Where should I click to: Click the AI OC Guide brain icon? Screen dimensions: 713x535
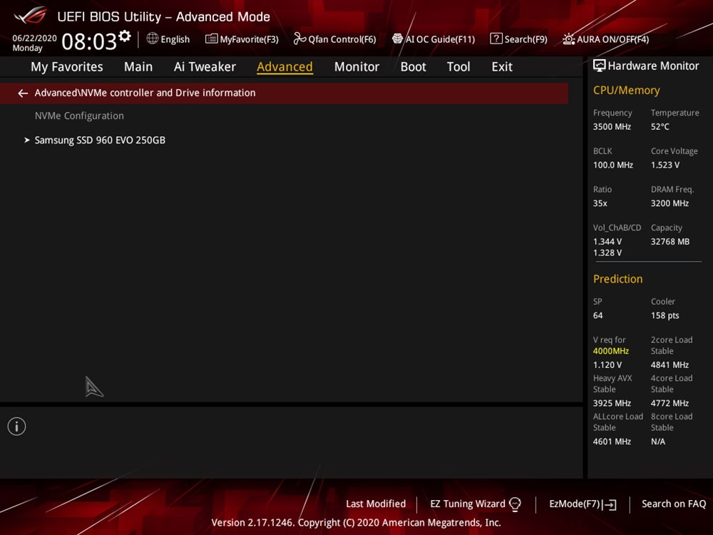(397, 39)
